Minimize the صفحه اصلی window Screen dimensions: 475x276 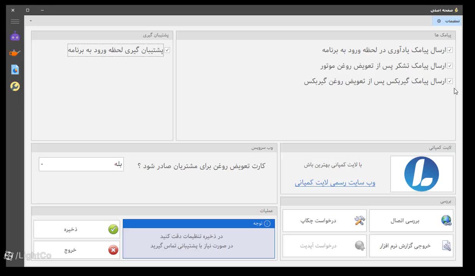42,10
